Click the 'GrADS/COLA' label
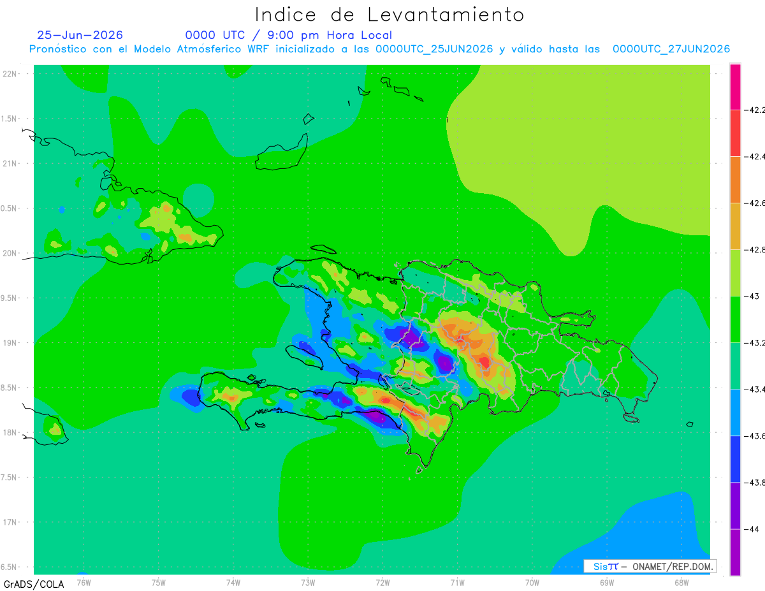Screen dimensions: 765x591 click(x=34, y=584)
